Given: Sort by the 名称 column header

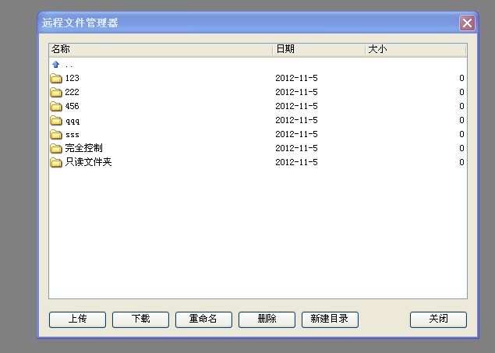Looking at the screenshot, I should click(x=161, y=50).
